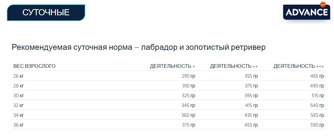The height and width of the screenshot is (136, 334).
Task: Select the 32 кг weight row
Action: [18, 105]
